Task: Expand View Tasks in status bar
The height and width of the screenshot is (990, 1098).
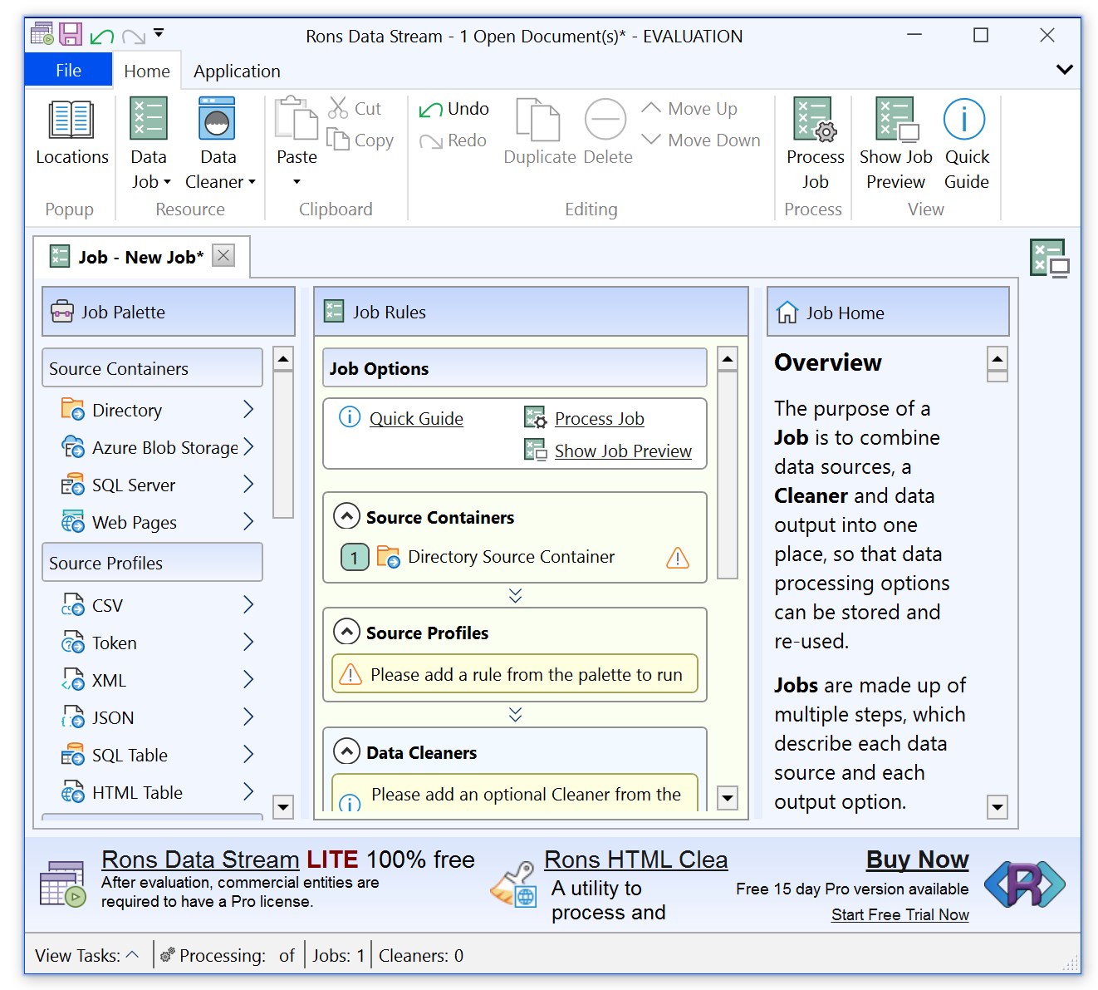Action: 87,955
